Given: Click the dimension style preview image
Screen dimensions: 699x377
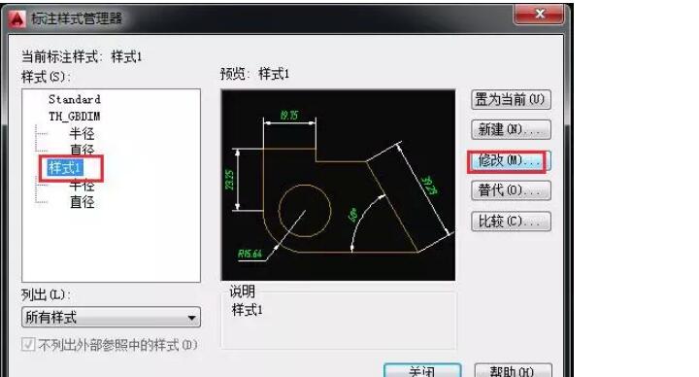Looking at the screenshot, I should (x=339, y=186).
